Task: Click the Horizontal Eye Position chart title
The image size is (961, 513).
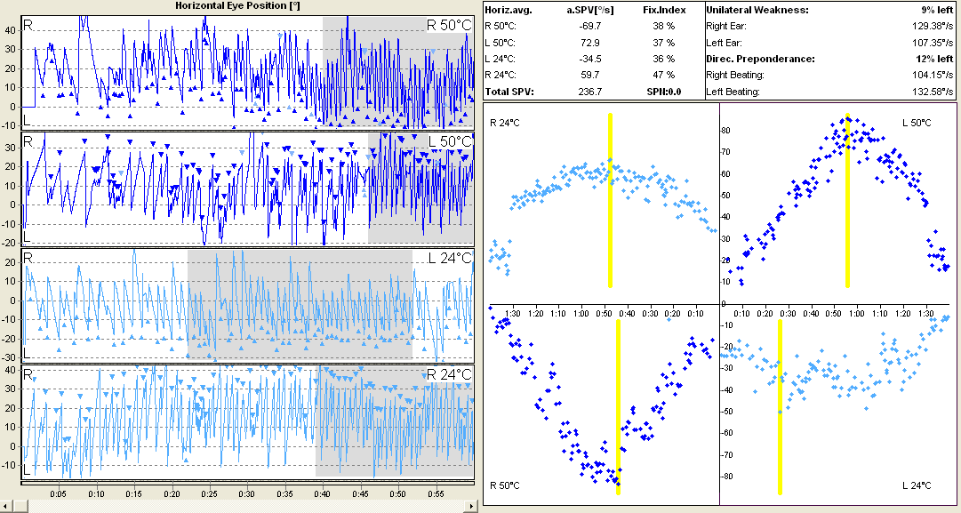Action: tap(236, 6)
